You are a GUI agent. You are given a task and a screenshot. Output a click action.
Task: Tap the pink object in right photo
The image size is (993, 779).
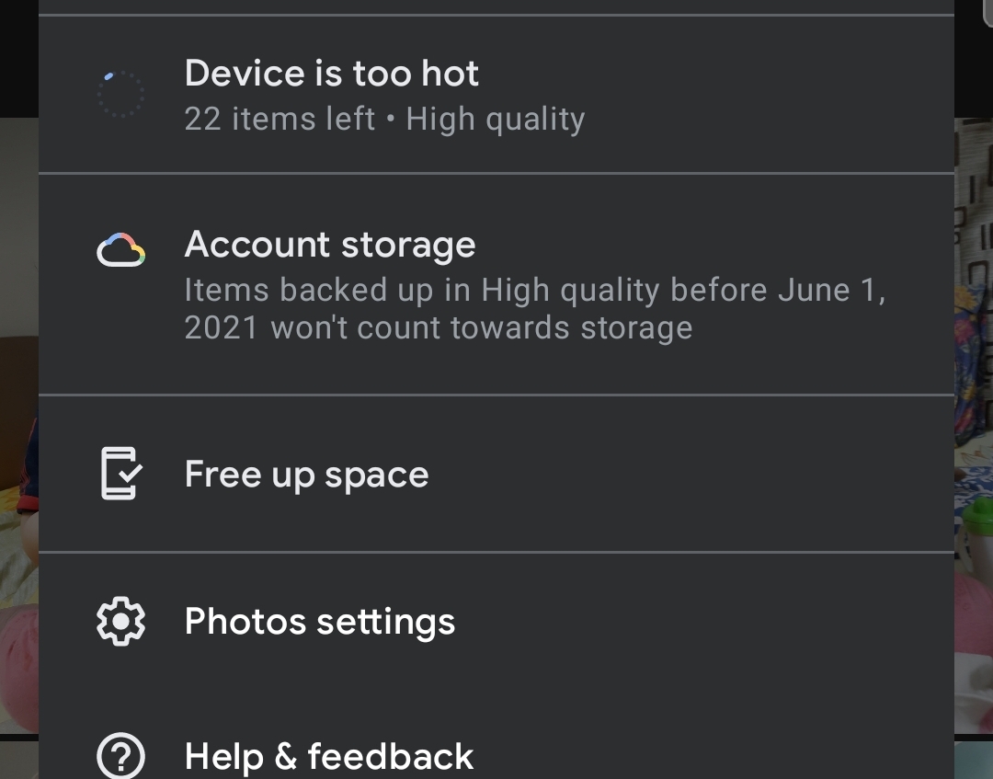pyautogui.click(x=975, y=635)
